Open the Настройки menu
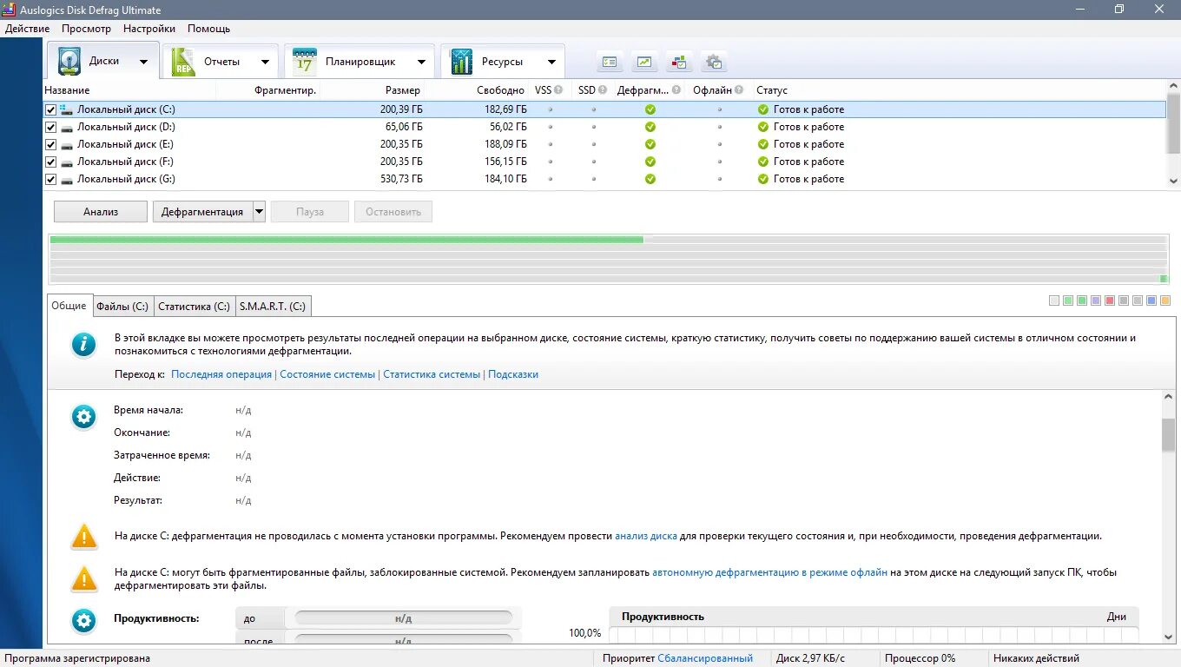The width and height of the screenshot is (1181, 667). [x=149, y=29]
